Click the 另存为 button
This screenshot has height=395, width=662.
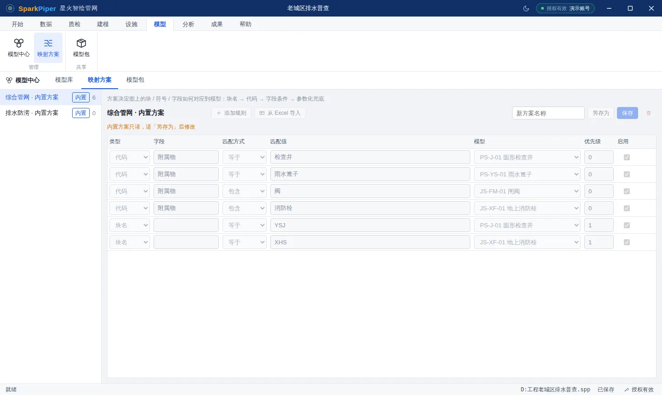[601, 113]
